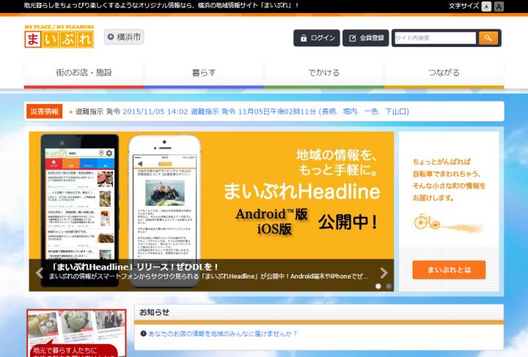Open the 横浜市 city selector

124,37
